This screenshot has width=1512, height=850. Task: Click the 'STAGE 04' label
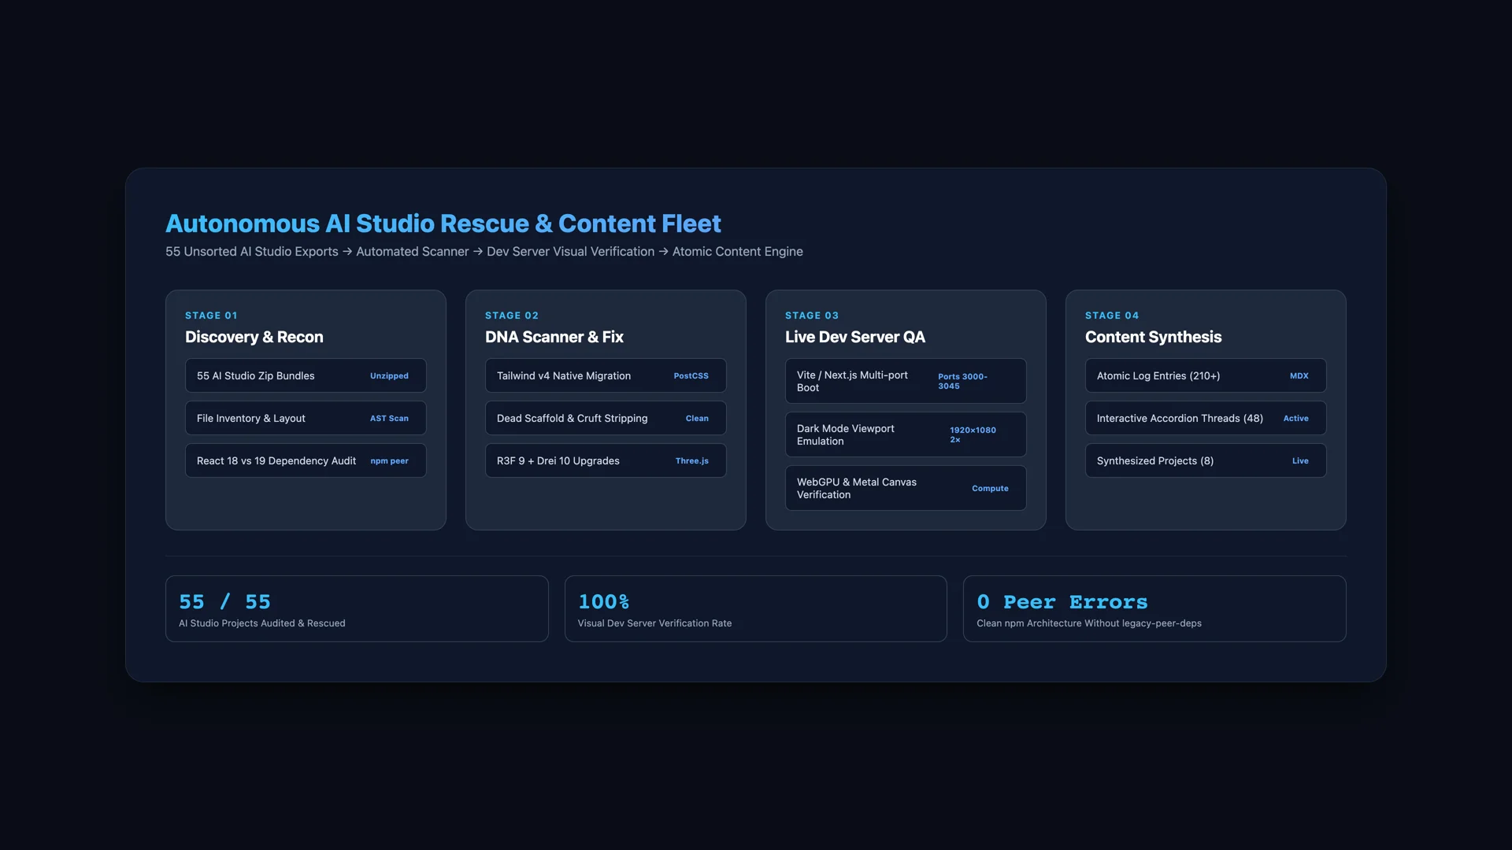click(1112, 316)
